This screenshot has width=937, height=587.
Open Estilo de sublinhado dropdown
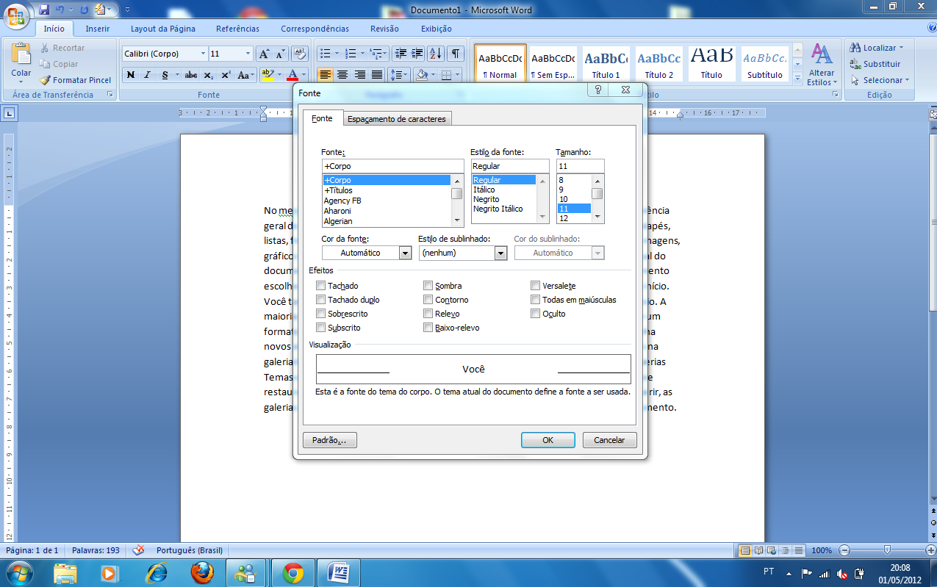(x=500, y=253)
